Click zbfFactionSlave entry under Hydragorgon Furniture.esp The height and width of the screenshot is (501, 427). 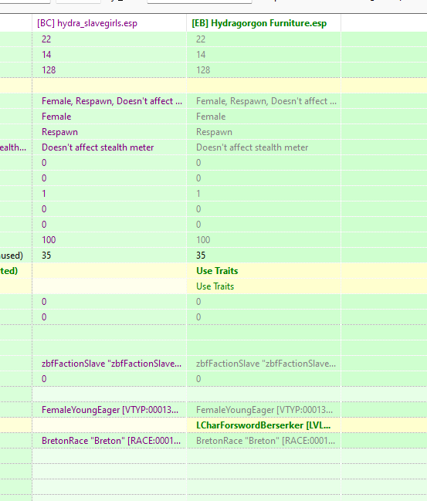[266, 364]
